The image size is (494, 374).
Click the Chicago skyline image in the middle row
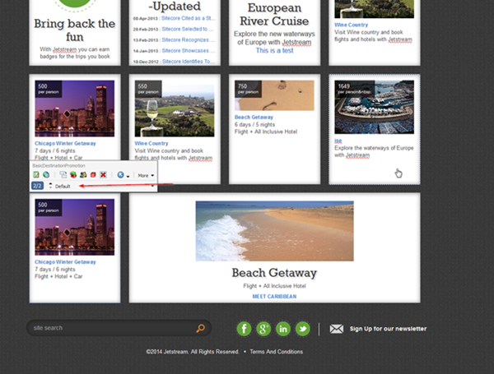(75, 109)
